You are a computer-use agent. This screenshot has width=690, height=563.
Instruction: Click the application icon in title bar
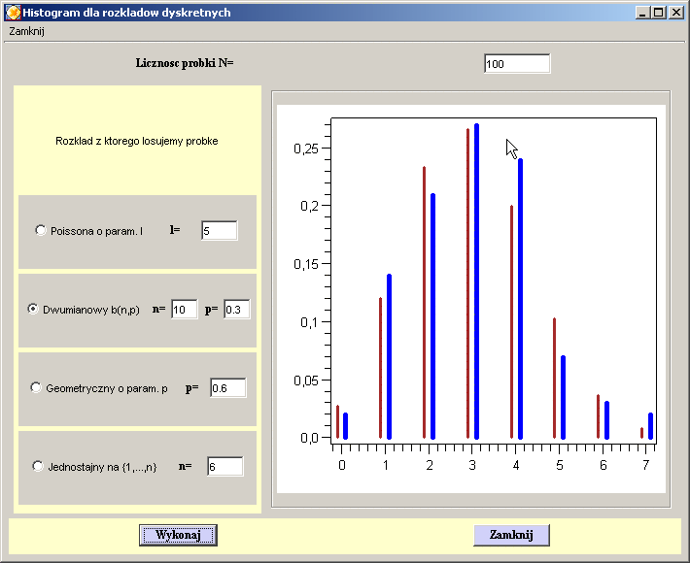[13, 12]
